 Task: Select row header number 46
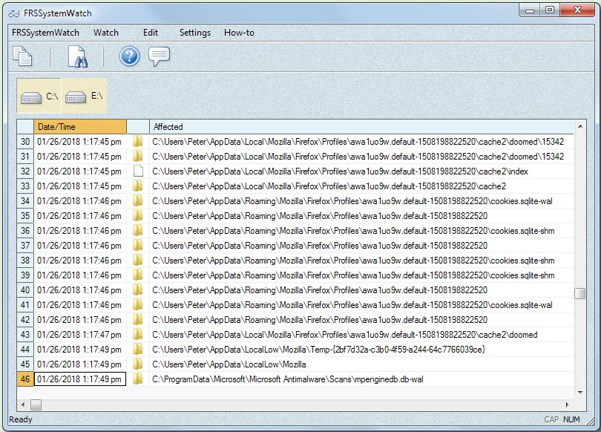(25, 379)
